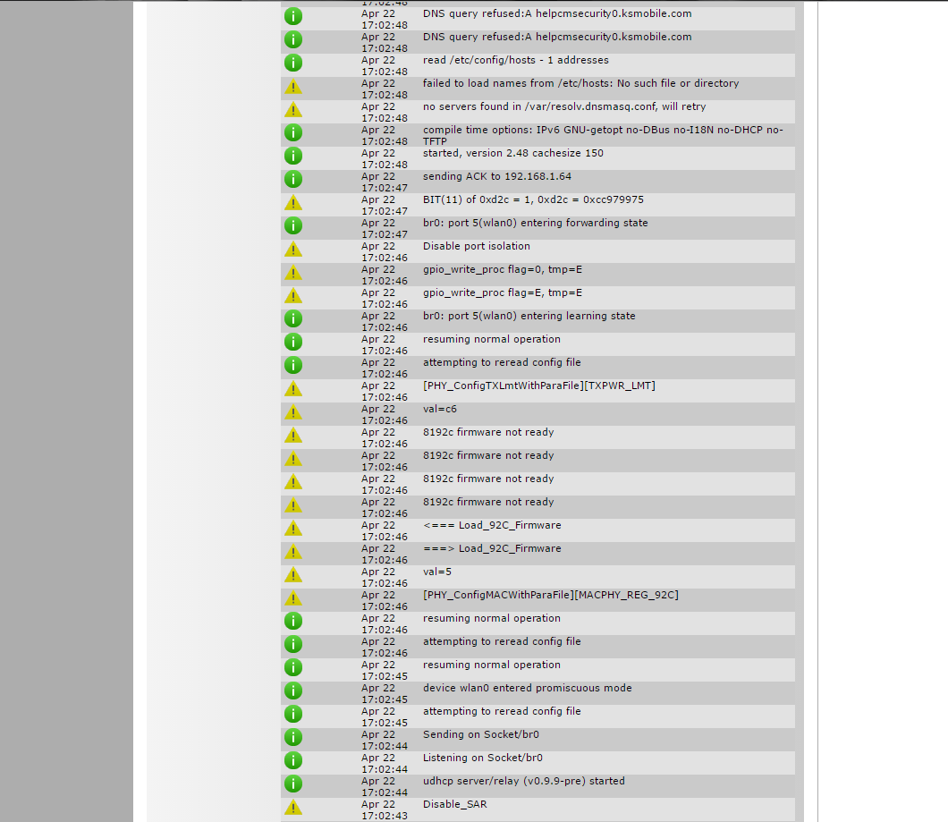Select 'failed to load names from /etc/hosts' message
Viewport: 948px width, 822px height.
[x=581, y=83]
